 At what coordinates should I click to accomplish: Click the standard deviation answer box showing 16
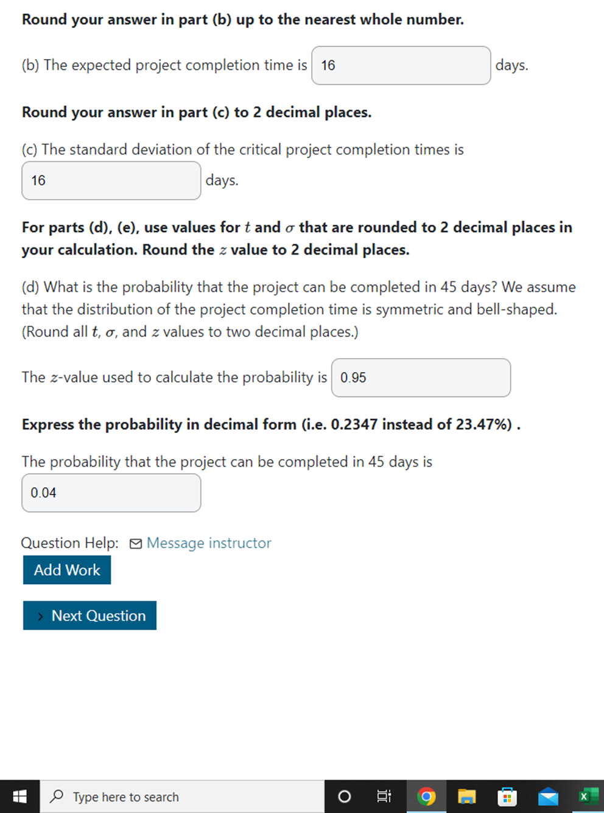pyautogui.click(x=111, y=180)
